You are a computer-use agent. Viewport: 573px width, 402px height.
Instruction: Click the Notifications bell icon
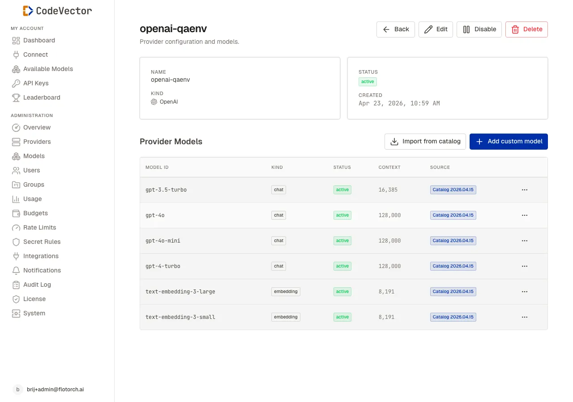(16, 271)
